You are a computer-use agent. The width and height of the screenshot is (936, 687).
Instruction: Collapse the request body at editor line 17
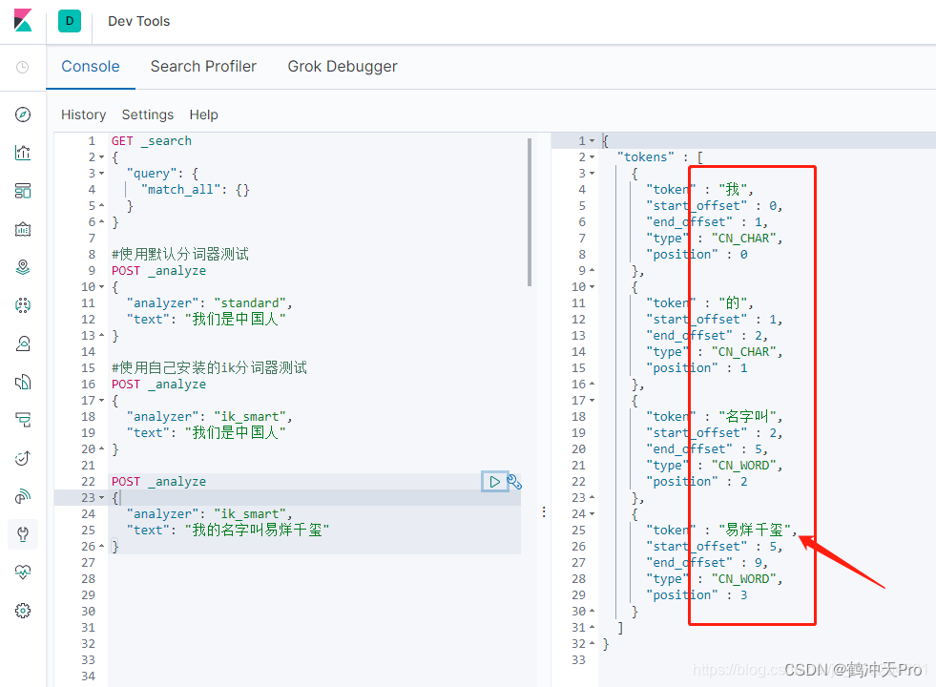(x=102, y=401)
